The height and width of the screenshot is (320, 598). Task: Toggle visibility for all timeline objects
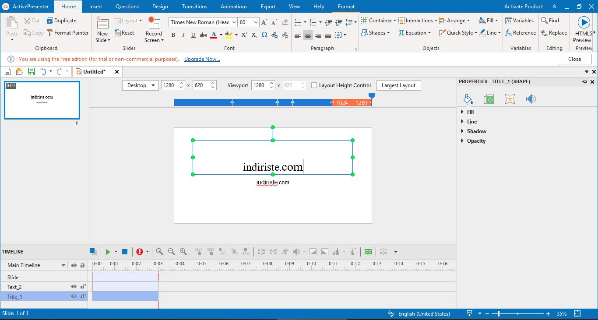tap(74, 265)
